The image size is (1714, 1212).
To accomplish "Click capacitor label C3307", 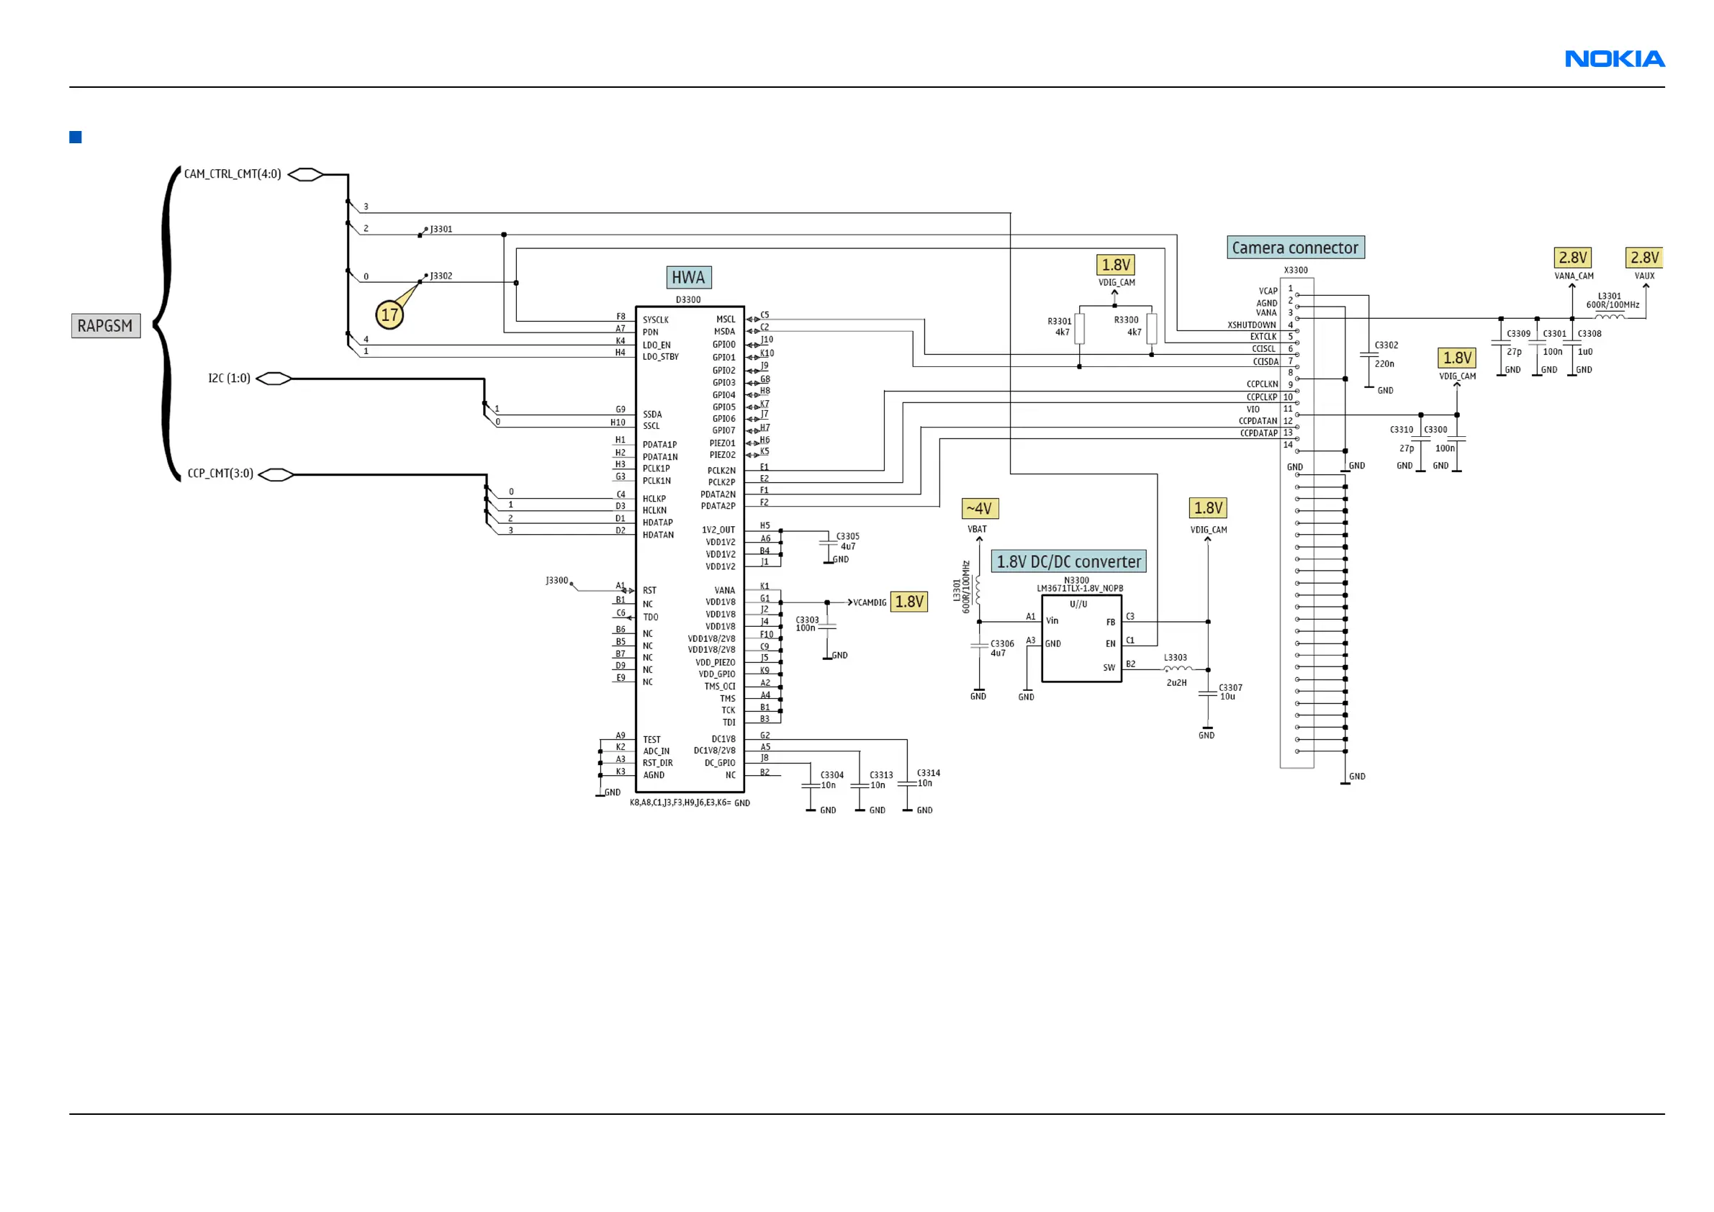I will (x=1231, y=687).
